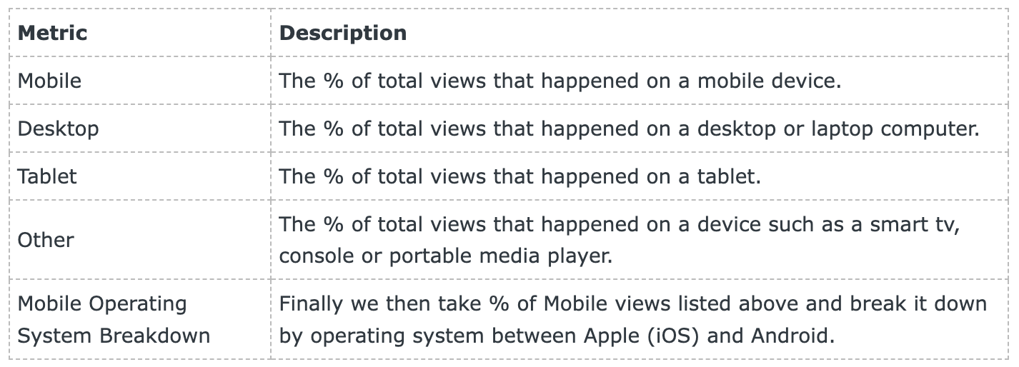1019x367 pixels.
Task: Click the Metric column header
Action: point(52,33)
